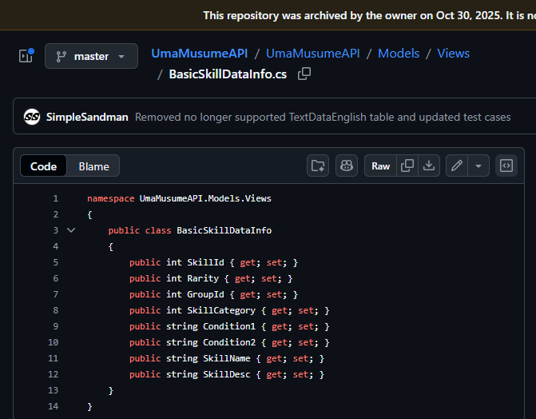Open the Models folder breadcrumb
Screen dimensions: 536x419
pyautogui.click(x=399, y=54)
